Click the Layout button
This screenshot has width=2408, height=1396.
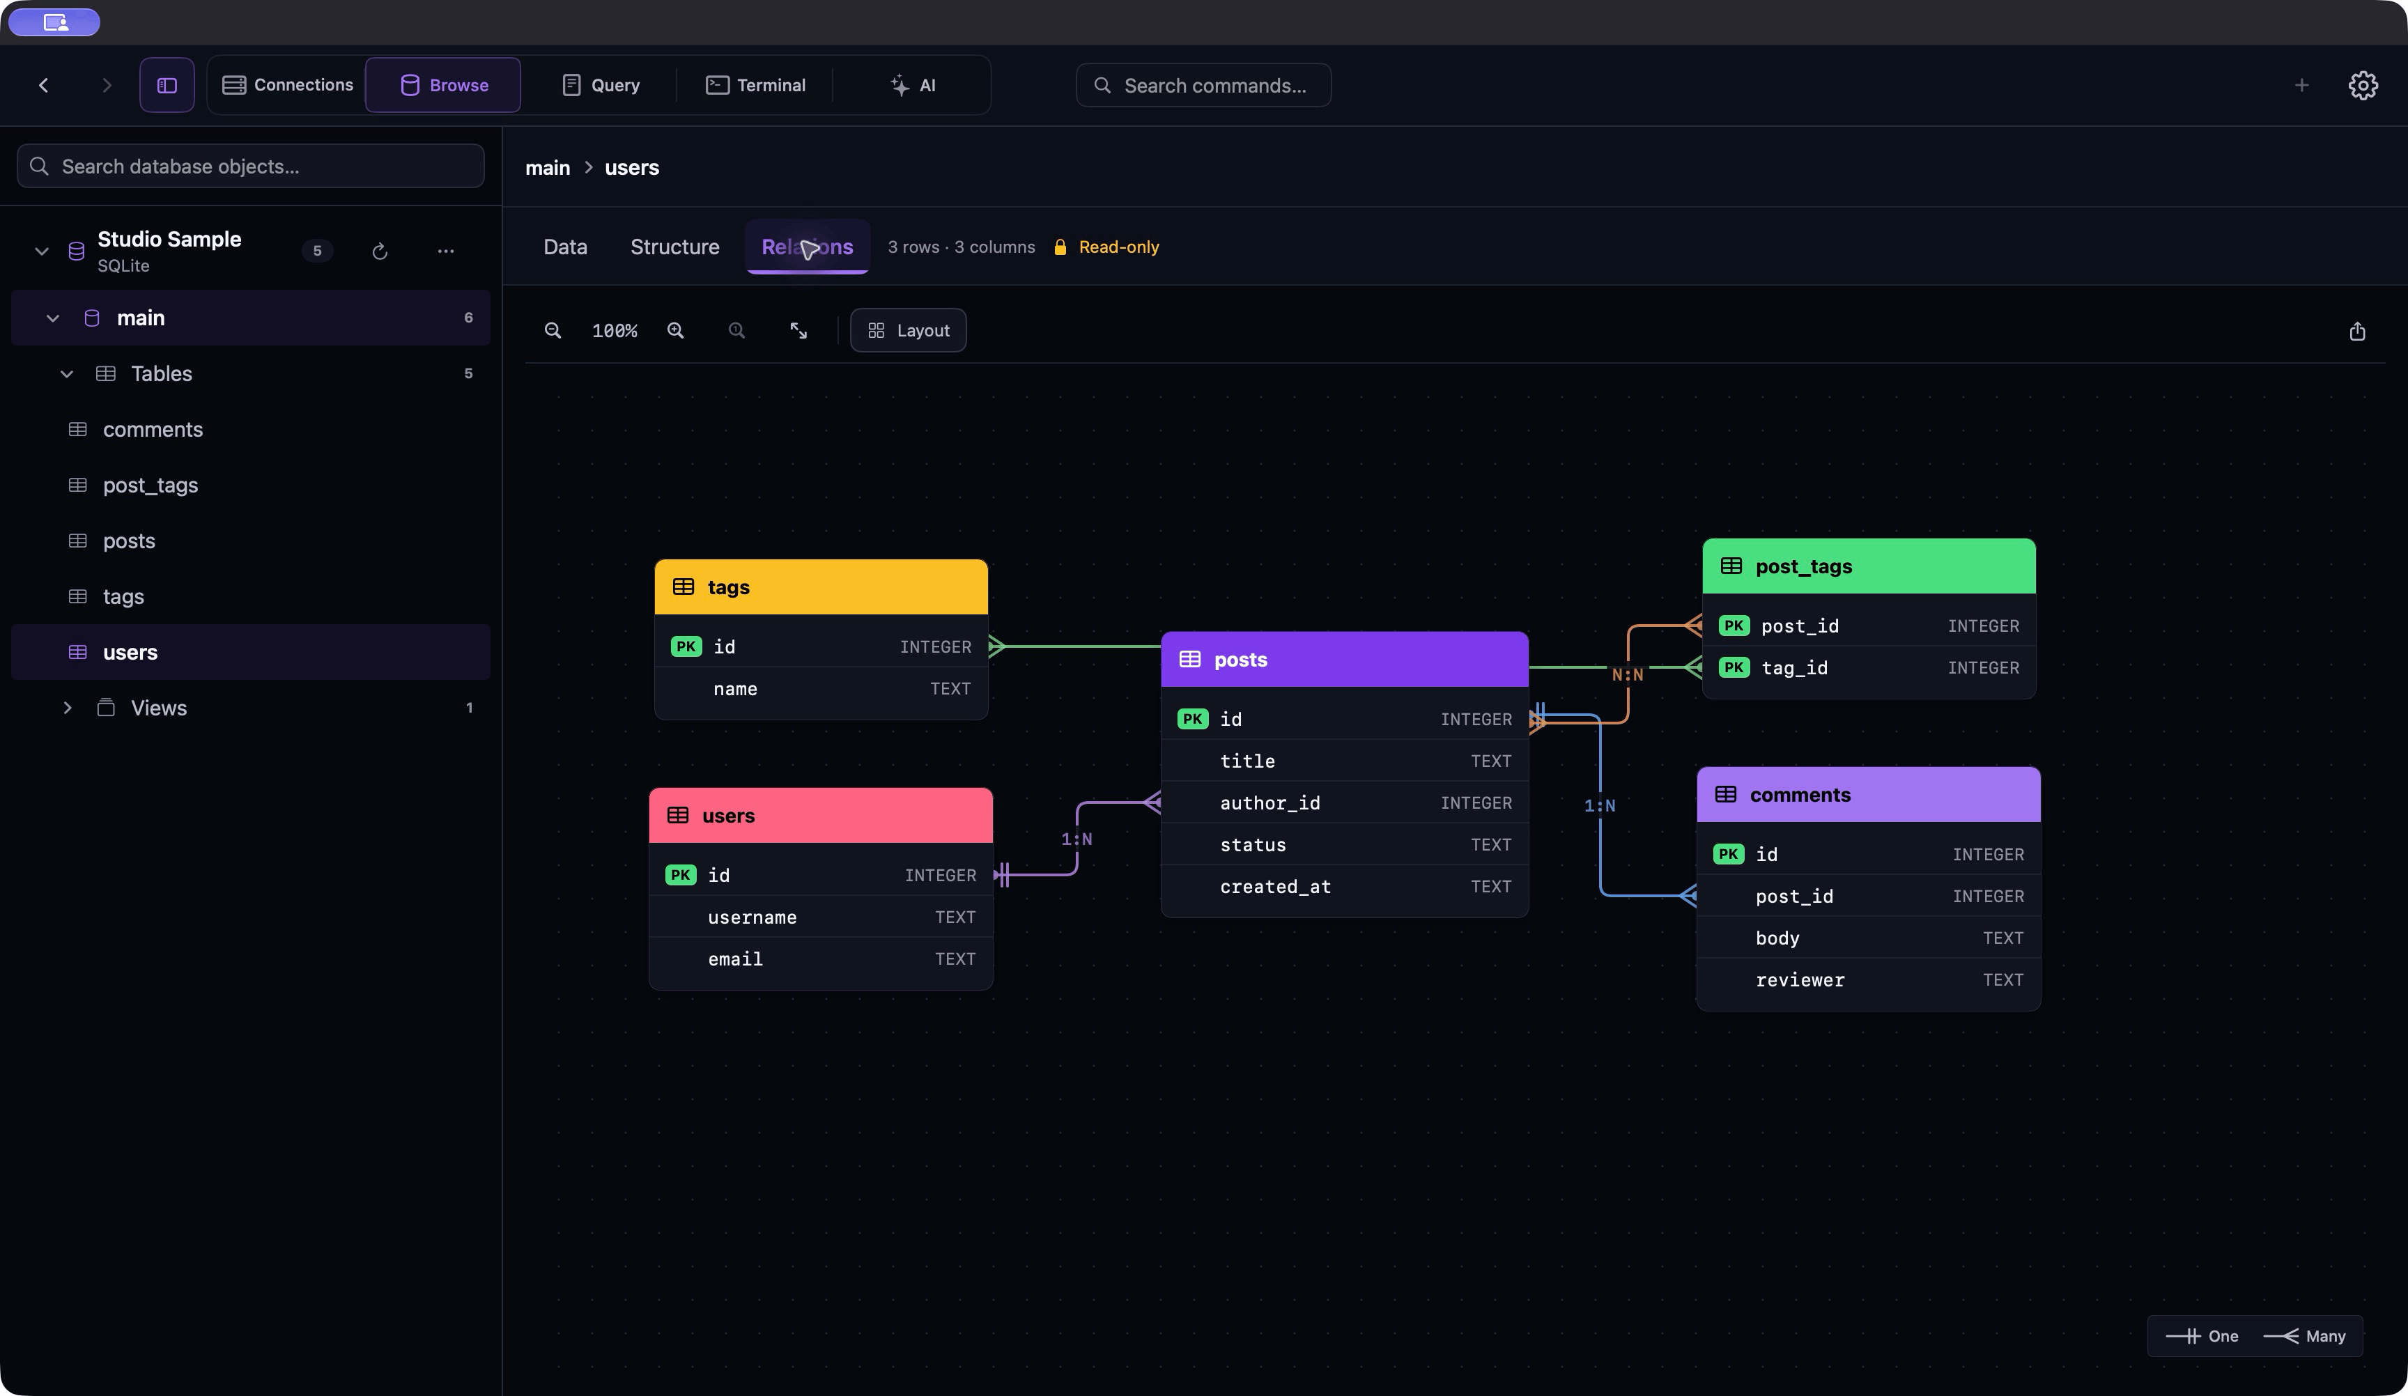pos(908,331)
